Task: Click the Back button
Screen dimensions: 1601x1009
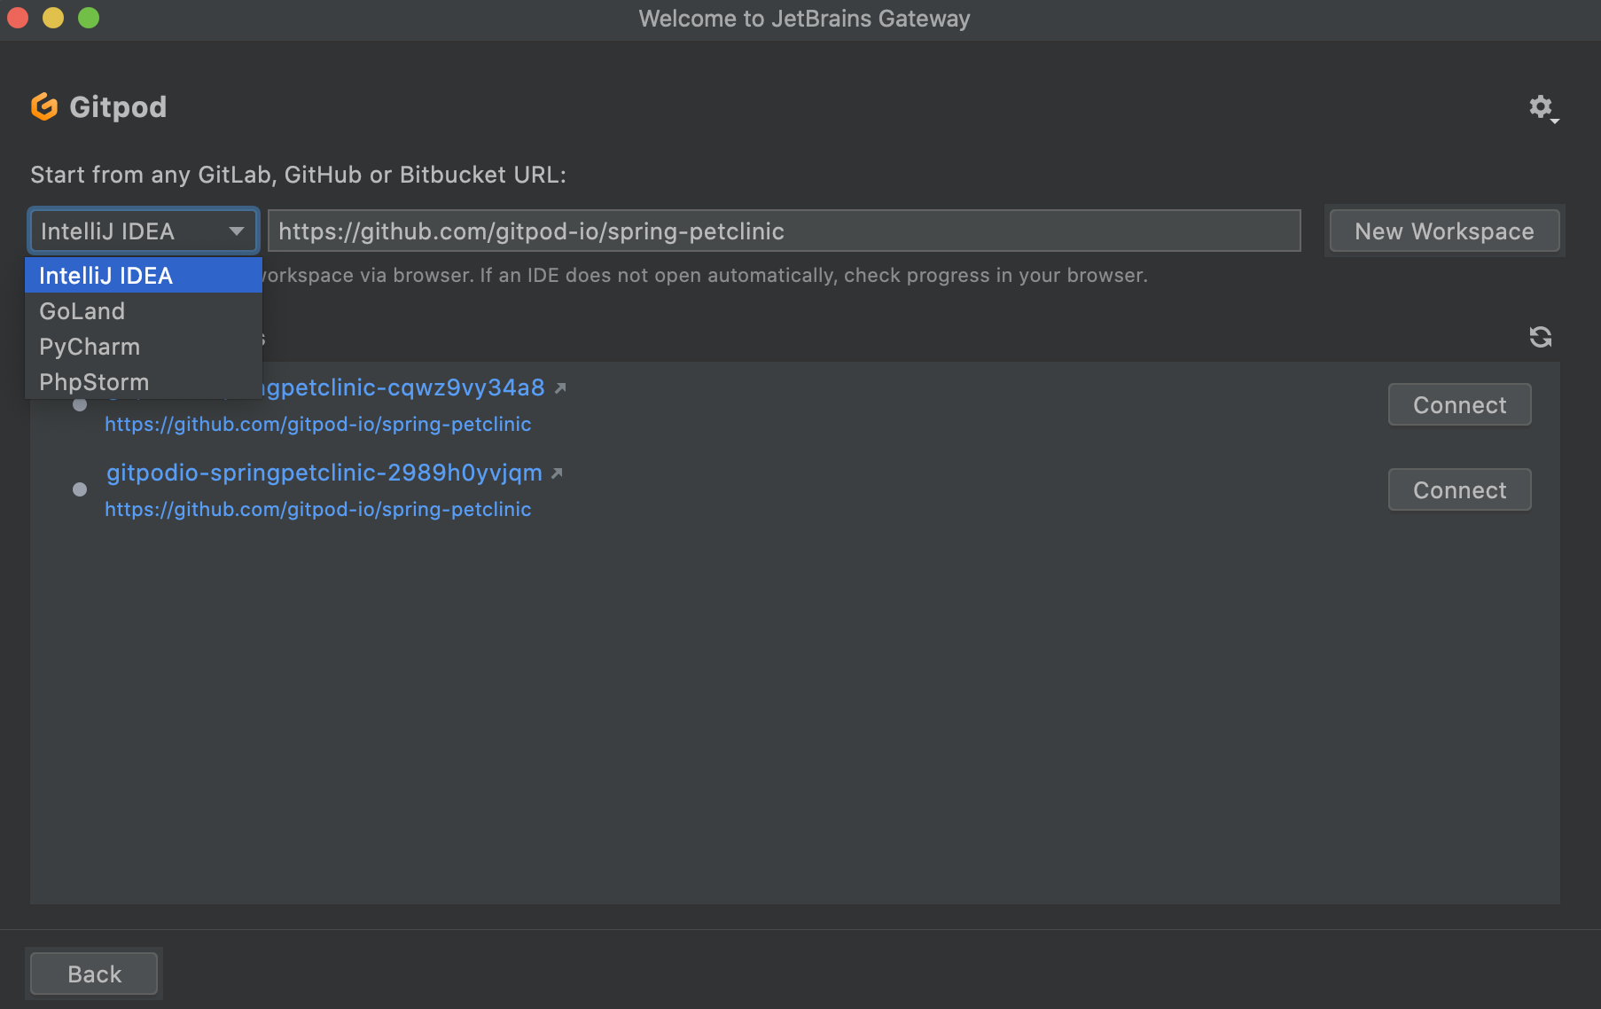Action: [x=93, y=973]
